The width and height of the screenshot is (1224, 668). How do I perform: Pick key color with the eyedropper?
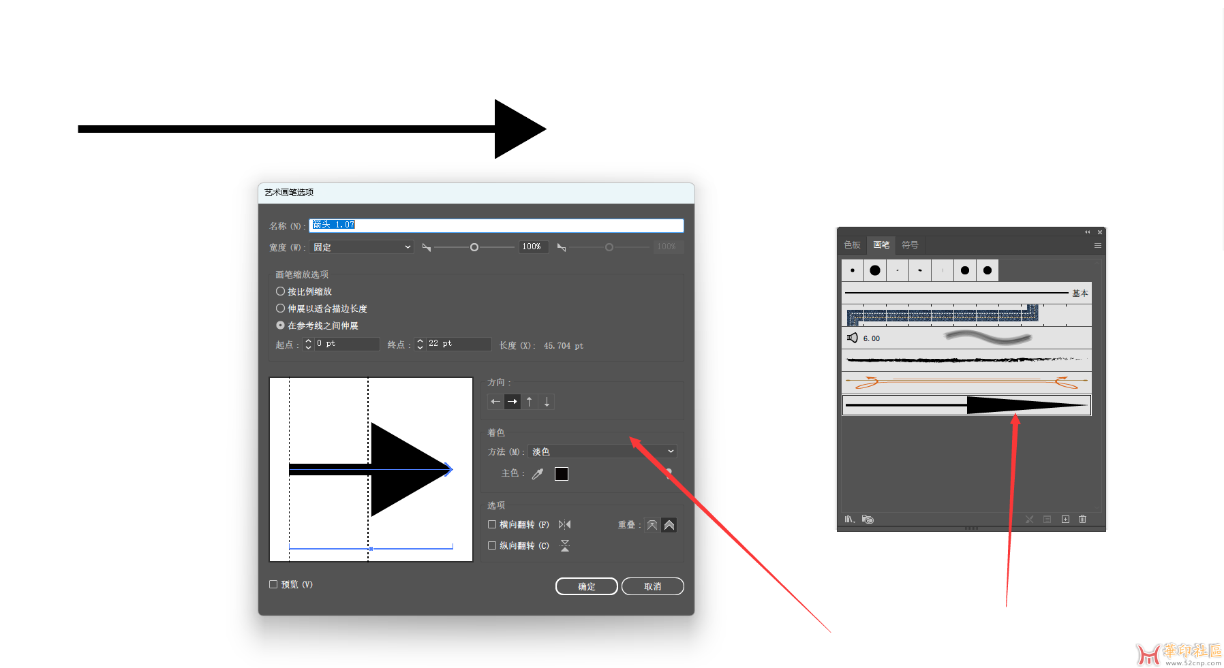[538, 474]
